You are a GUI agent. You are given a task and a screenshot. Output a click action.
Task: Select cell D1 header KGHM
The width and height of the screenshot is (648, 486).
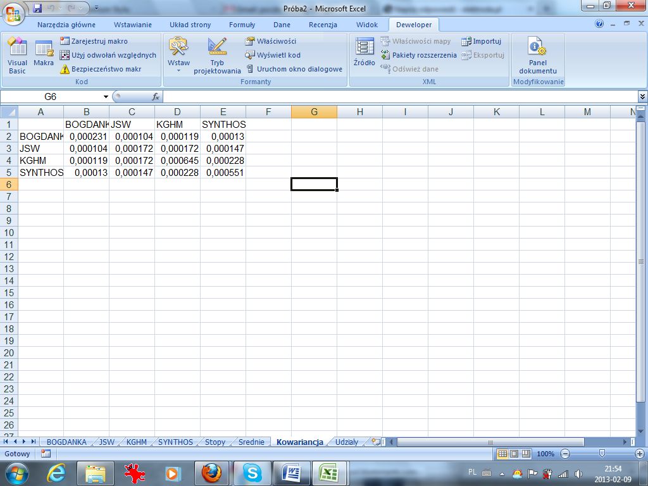[177, 125]
